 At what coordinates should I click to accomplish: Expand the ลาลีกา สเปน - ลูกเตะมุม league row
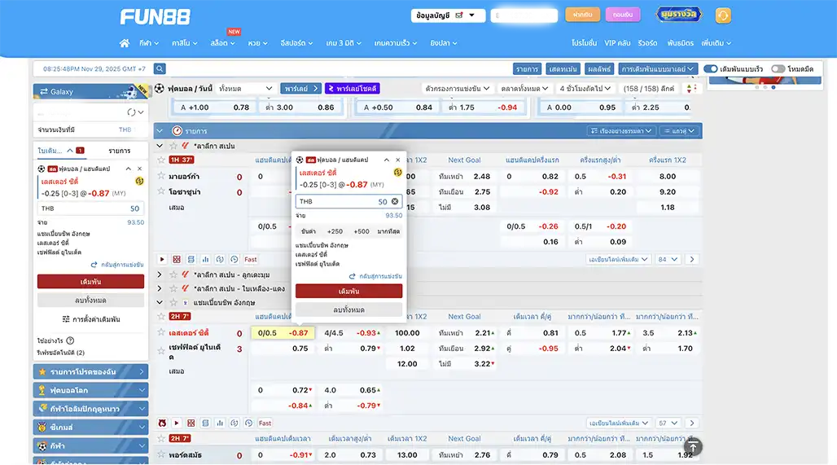point(159,274)
